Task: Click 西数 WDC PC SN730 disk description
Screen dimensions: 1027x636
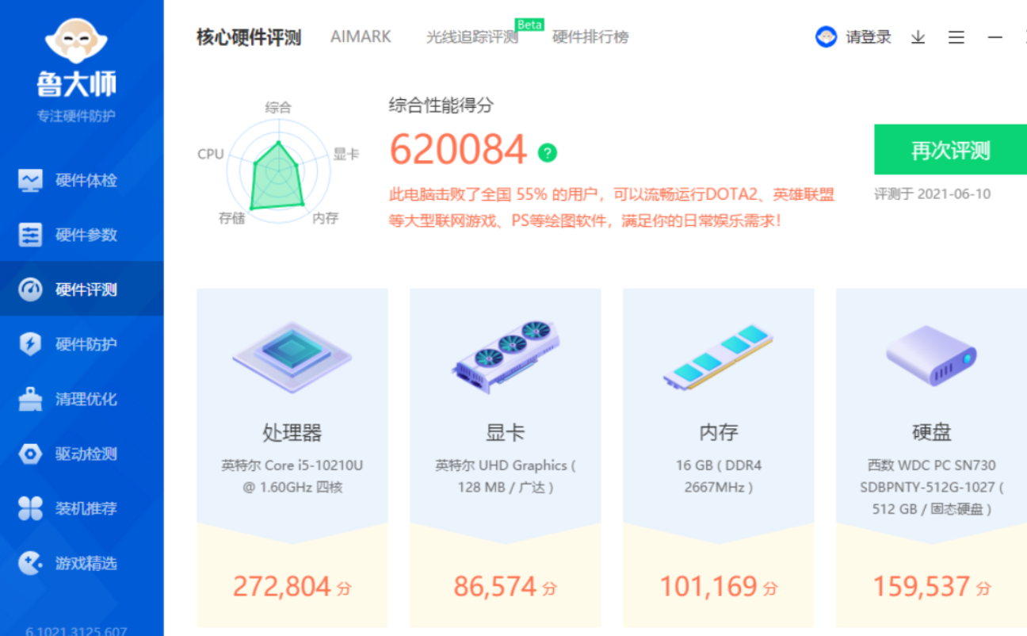Action: coord(932,487)
